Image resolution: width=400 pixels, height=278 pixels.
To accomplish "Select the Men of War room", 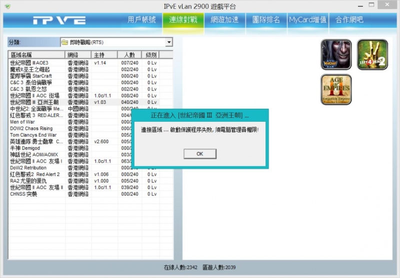I will (x=70, y=122).
